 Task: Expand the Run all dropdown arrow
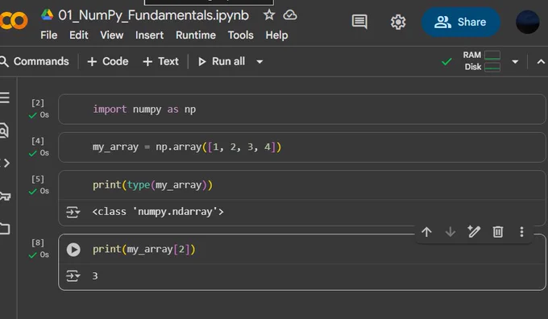coord(259,62)
